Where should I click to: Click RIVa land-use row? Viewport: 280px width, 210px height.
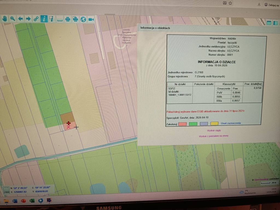[229, 101]
